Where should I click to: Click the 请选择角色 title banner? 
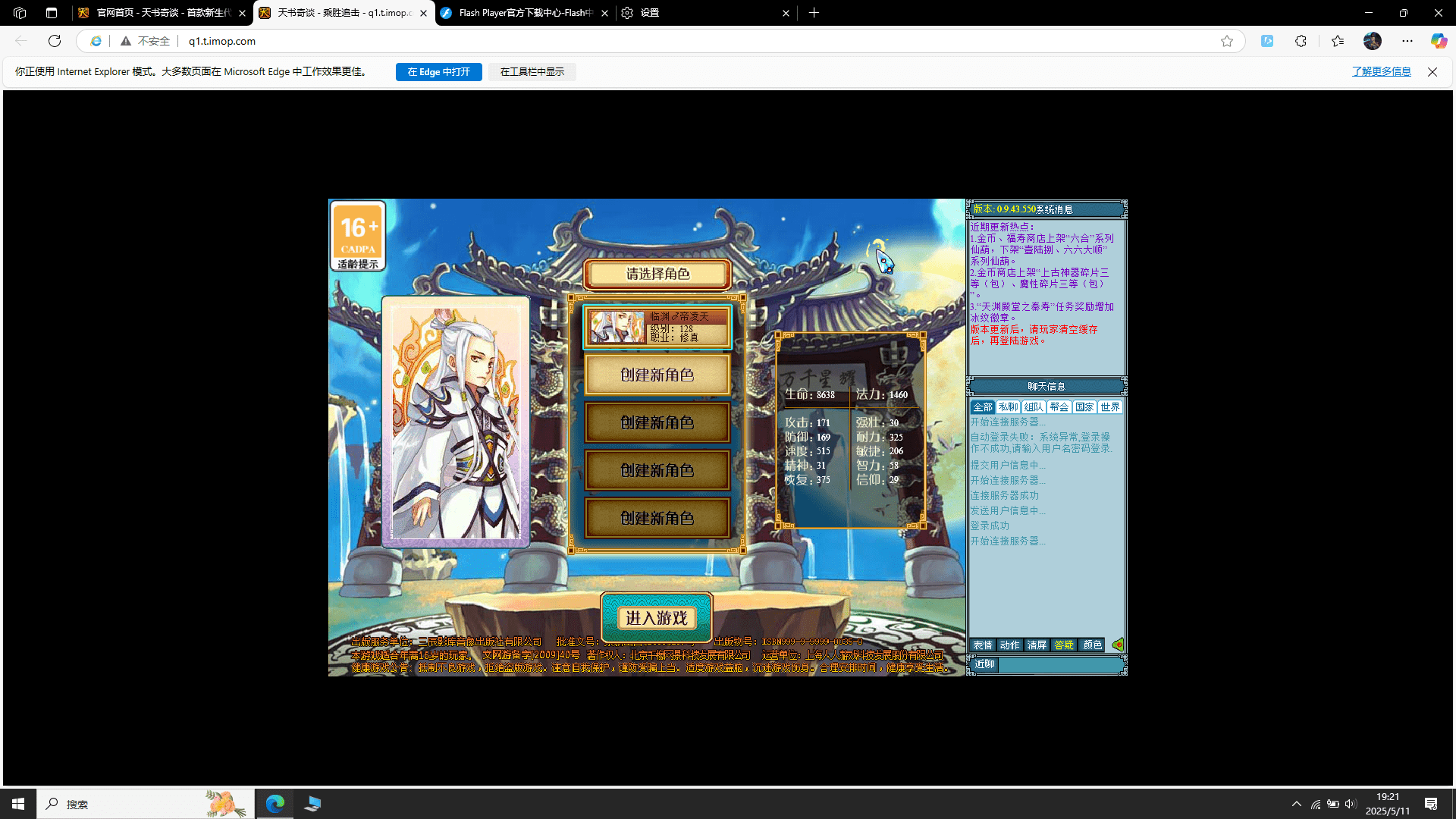[657, 274]
